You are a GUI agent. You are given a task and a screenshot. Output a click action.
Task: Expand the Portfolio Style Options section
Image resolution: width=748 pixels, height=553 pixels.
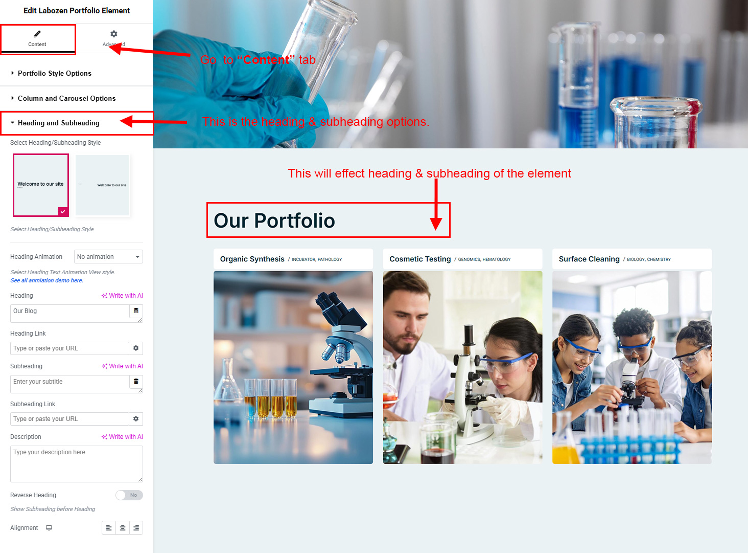pyautogui.click(x=55, y=74)
